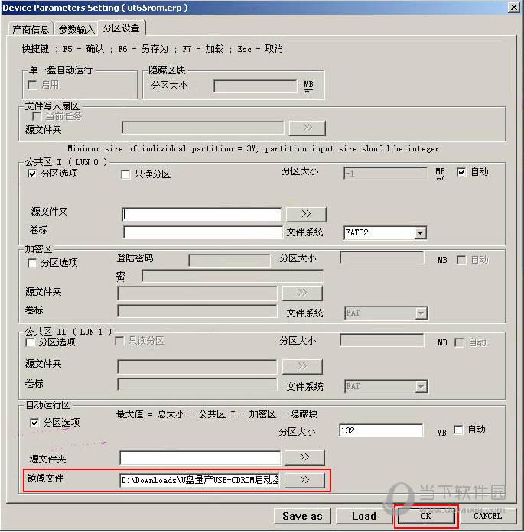Click the 源文件夹 field in 自动运行区
524x532 pixels.
click(x=200, y=457)
